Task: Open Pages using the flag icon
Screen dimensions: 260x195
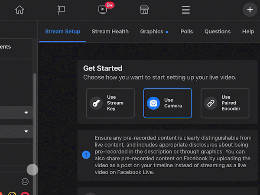Action: pos(61,10)
